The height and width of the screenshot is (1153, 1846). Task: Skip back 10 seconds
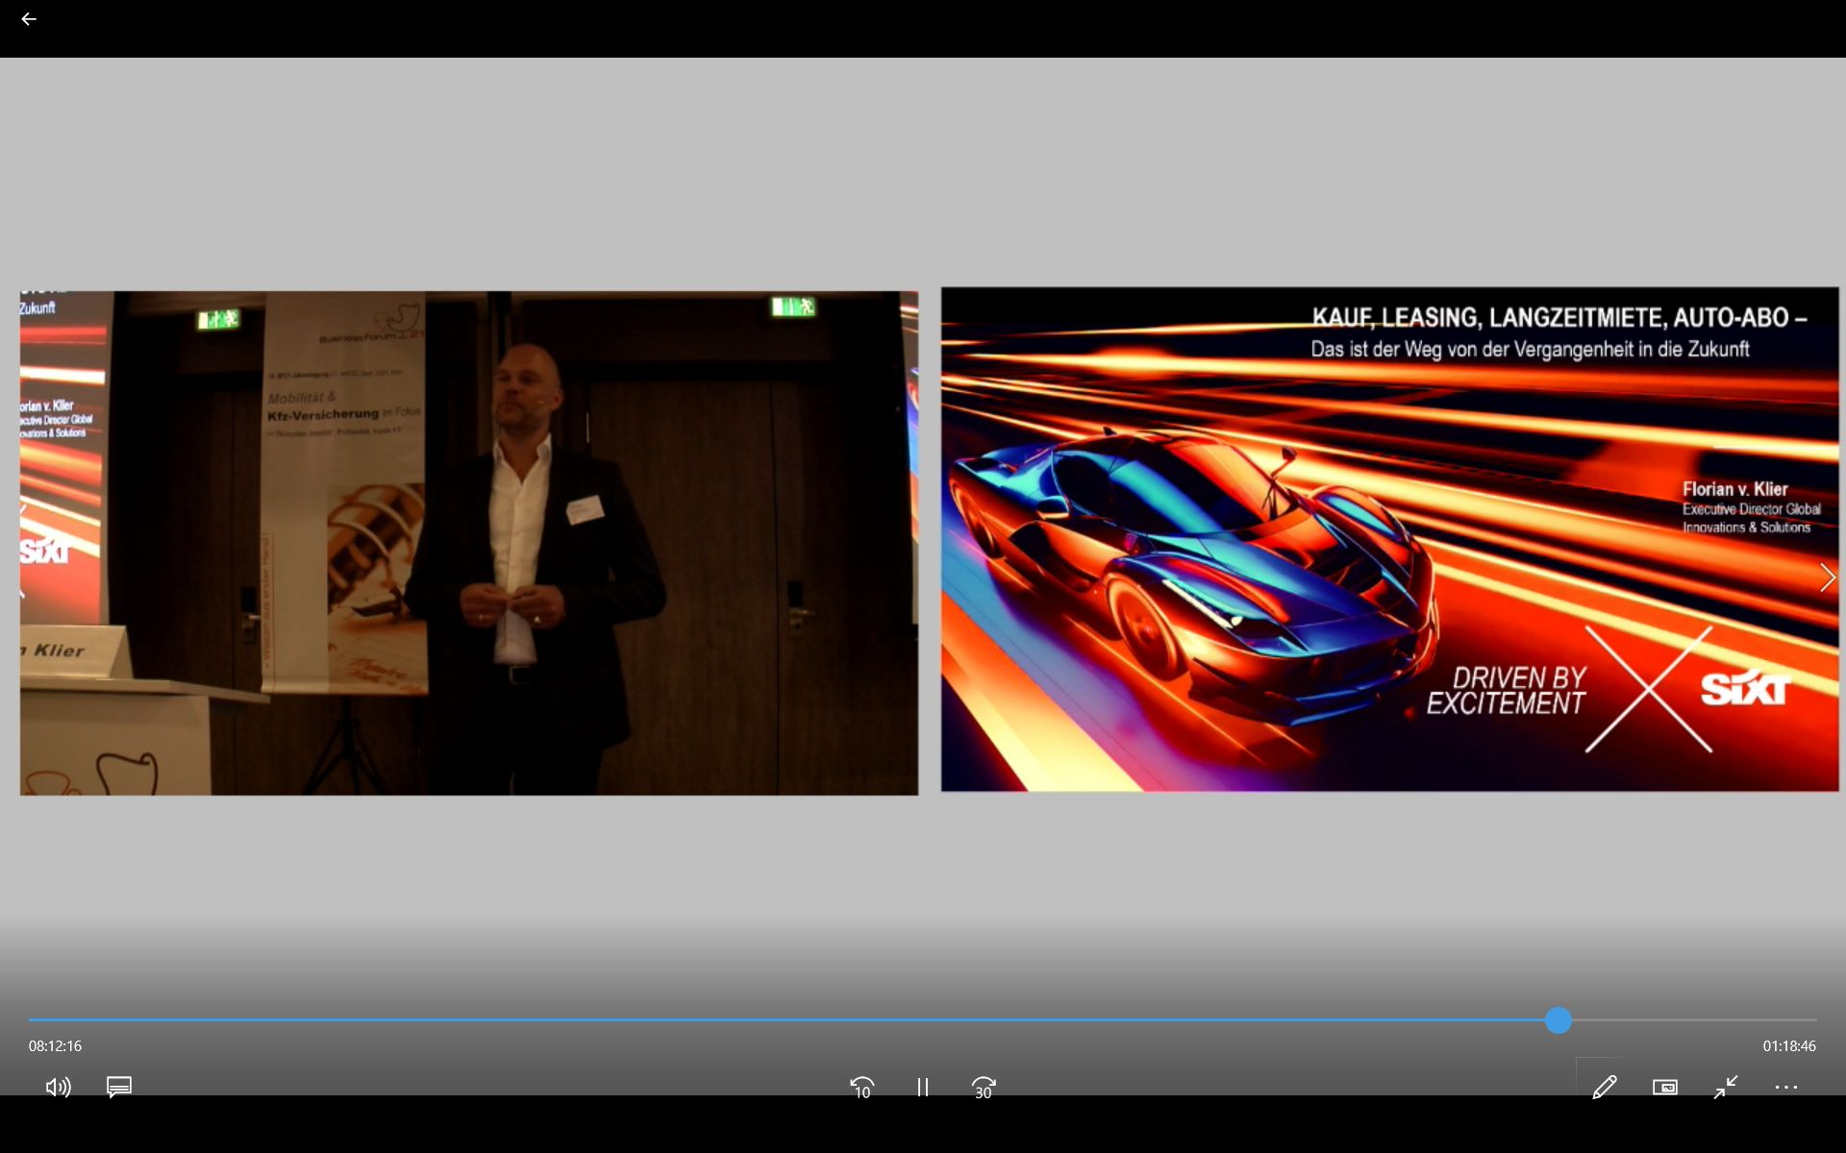click(861, 1087)
